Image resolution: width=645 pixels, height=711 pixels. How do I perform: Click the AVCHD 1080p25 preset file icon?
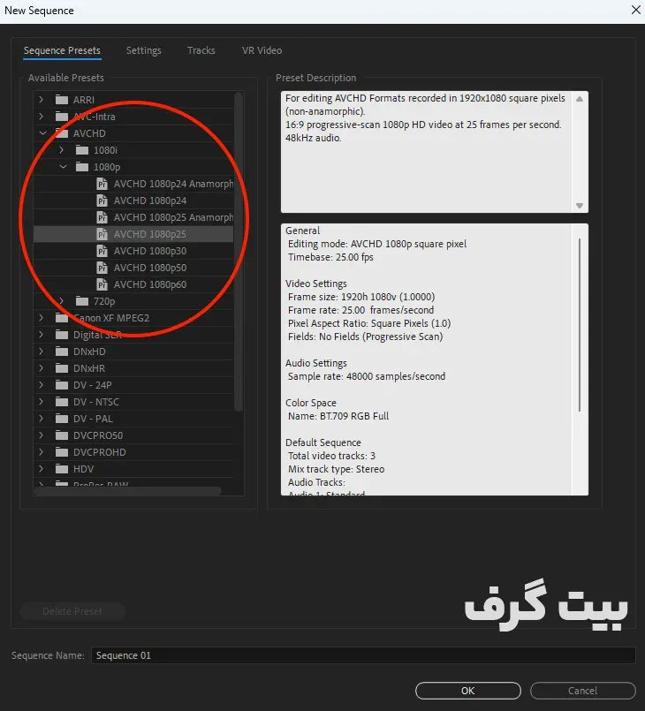pos(102,234)
